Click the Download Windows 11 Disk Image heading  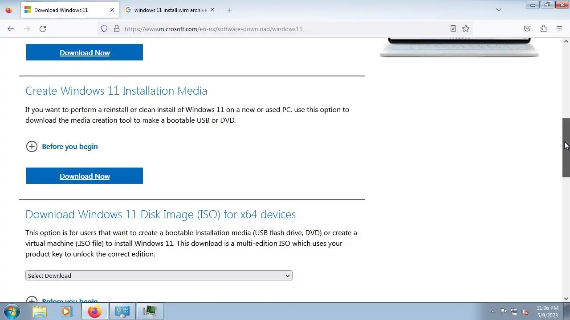pyautogui.click(x=160, y=214)
